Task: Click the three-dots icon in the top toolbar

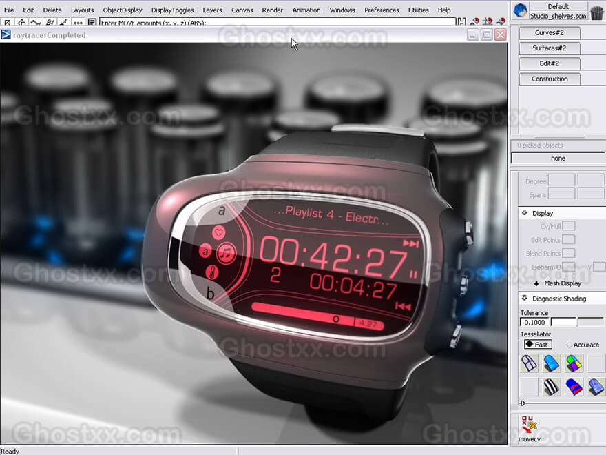Action: tap(78, 23)
